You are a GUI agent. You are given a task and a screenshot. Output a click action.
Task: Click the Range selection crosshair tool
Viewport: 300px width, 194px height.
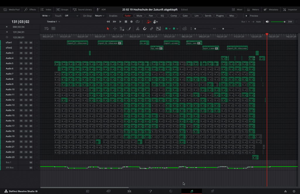[x=115, y=29]
